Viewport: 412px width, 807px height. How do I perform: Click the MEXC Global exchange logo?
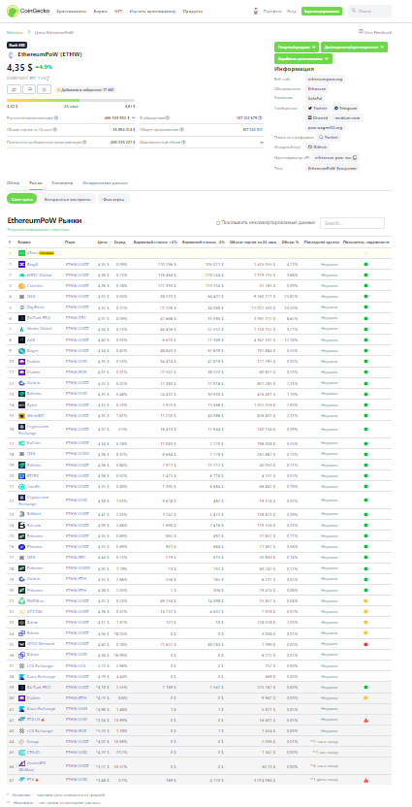point(22,274)
